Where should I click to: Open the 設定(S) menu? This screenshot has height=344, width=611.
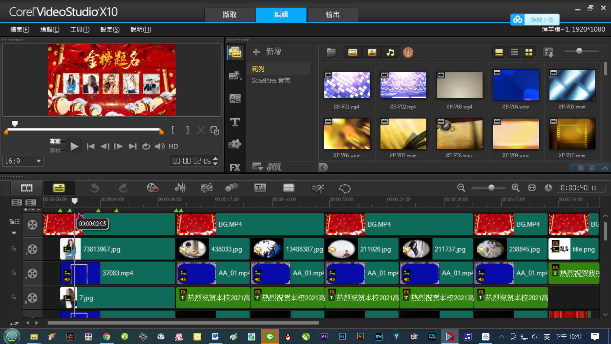coord(110,29)
